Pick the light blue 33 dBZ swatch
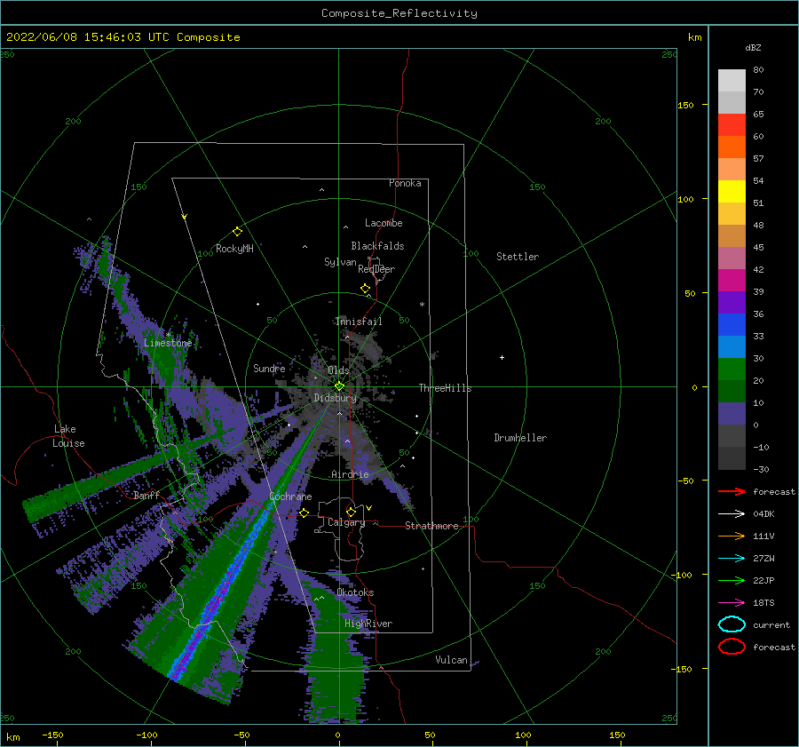The image size is (799, 747). [732, 346]
